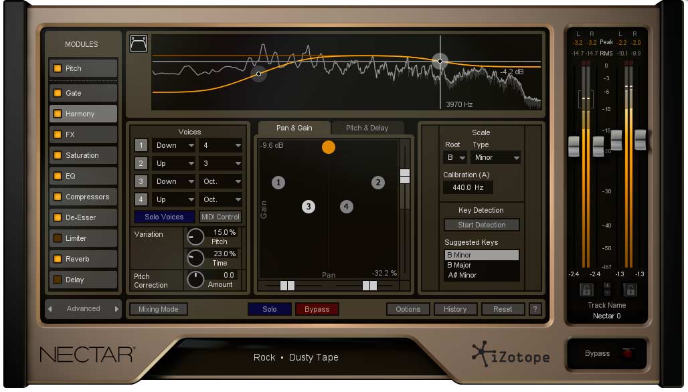Open voice 1 direction dropdown showing Down

pos(174,146)
